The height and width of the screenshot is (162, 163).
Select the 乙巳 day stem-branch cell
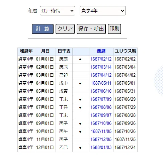tap(64, 148)
